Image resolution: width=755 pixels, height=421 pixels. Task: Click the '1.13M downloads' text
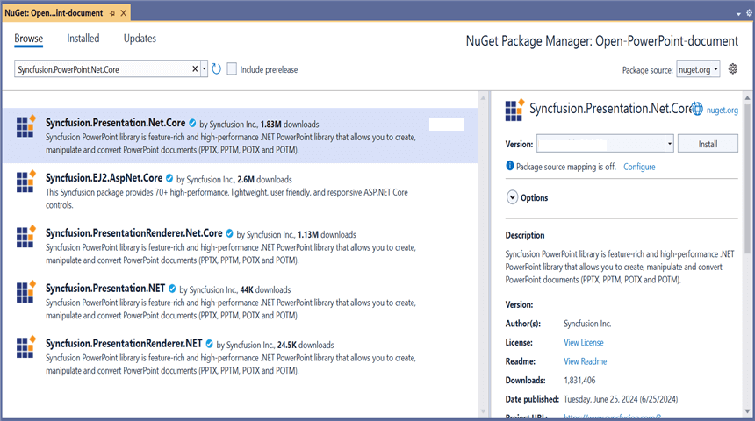pyautogui.click(x=327, y=235)
